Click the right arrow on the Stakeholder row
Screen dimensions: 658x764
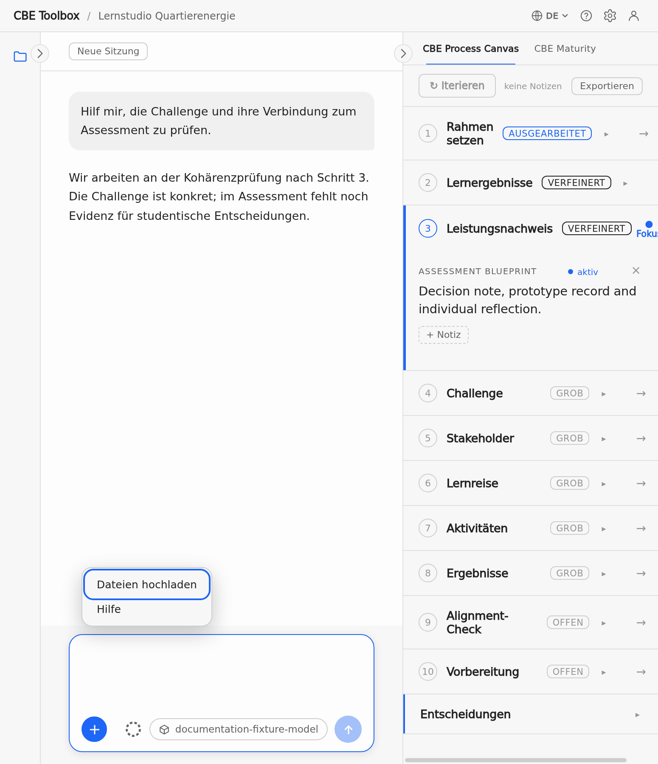pos(641,438)
